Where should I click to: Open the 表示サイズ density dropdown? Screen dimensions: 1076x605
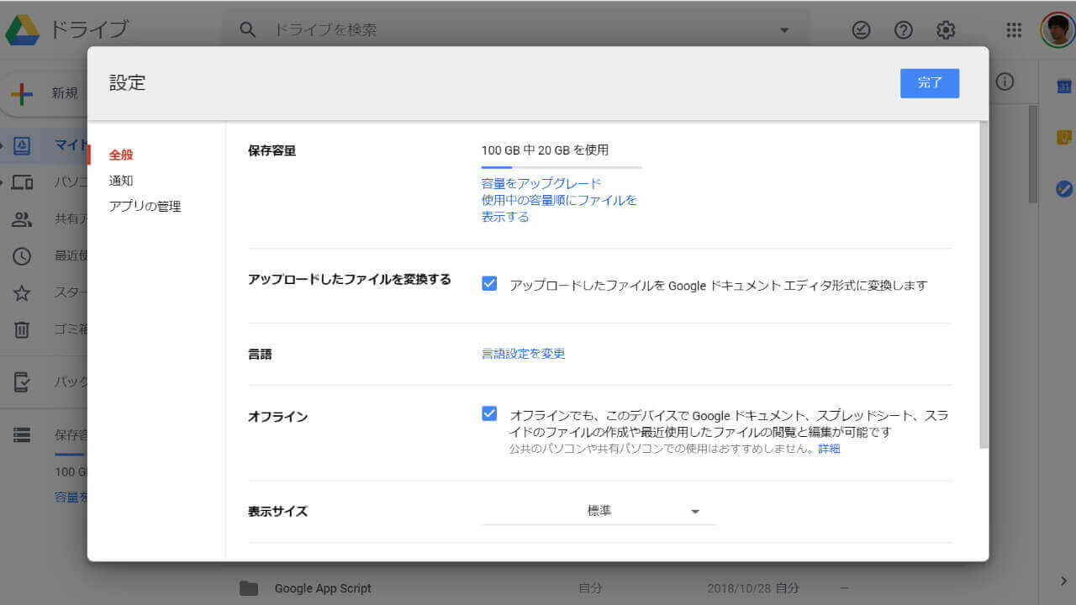pyautogui.click(x=599, y=511)
